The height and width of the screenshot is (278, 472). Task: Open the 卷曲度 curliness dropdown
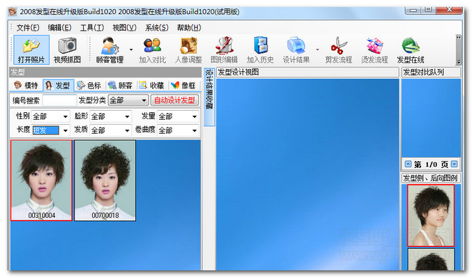pos(178,130)
